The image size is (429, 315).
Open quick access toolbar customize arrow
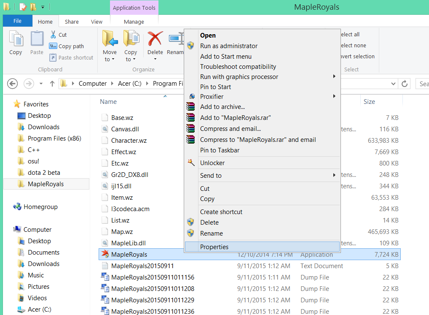[43, 7]
